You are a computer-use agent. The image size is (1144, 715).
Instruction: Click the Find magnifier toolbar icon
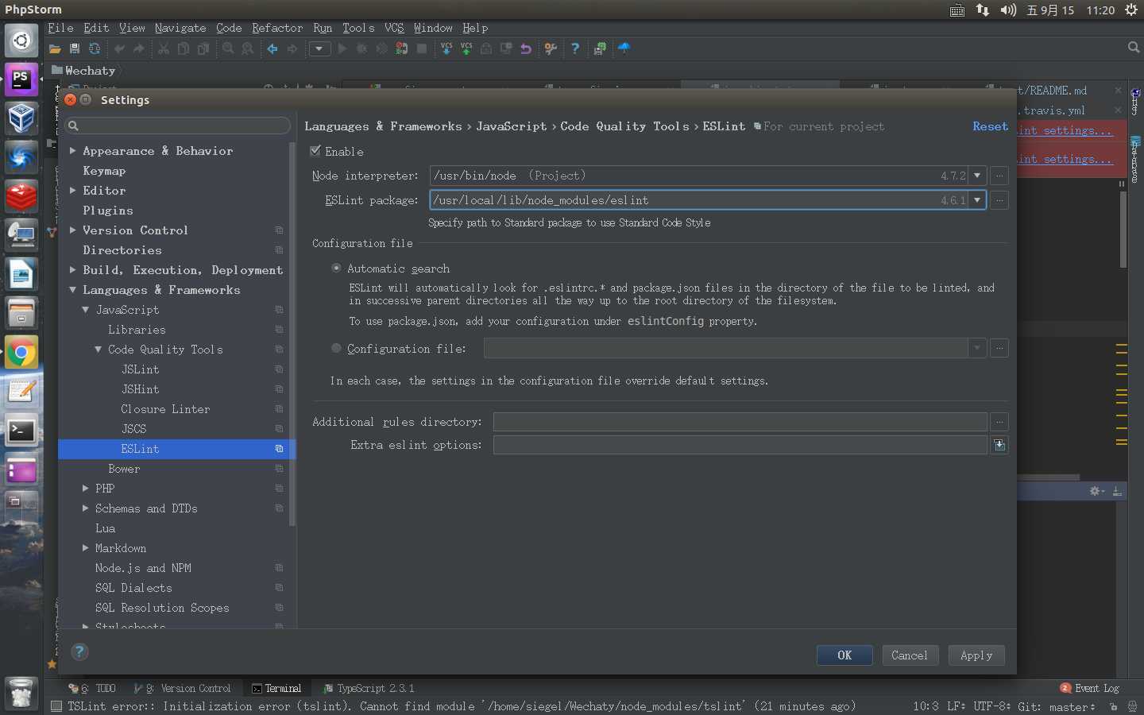tap(228, 49)
